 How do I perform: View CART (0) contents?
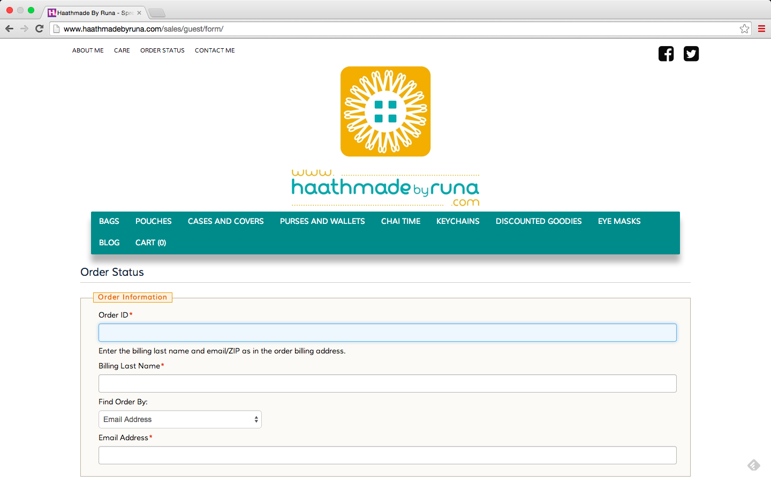tap(151, 243)
